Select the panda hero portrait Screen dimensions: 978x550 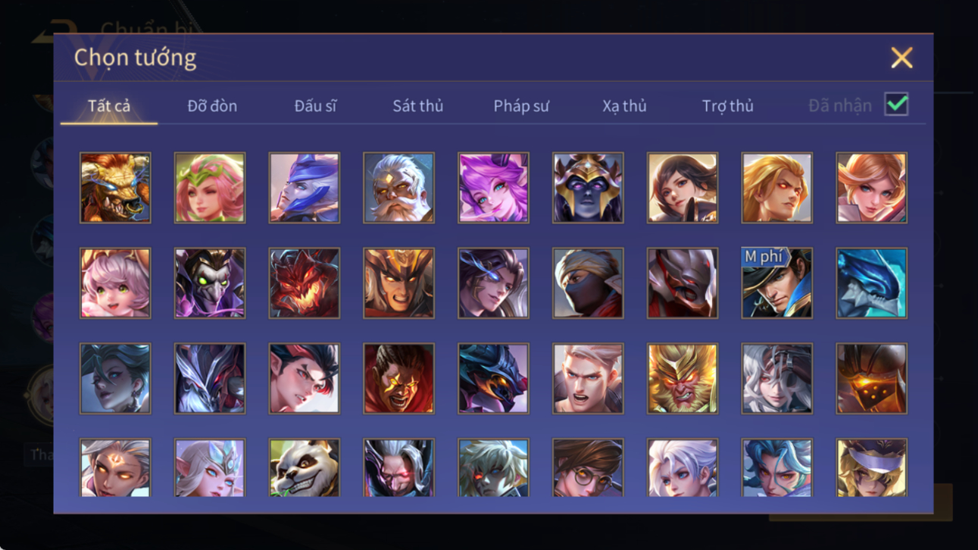[x=304, y=467]
